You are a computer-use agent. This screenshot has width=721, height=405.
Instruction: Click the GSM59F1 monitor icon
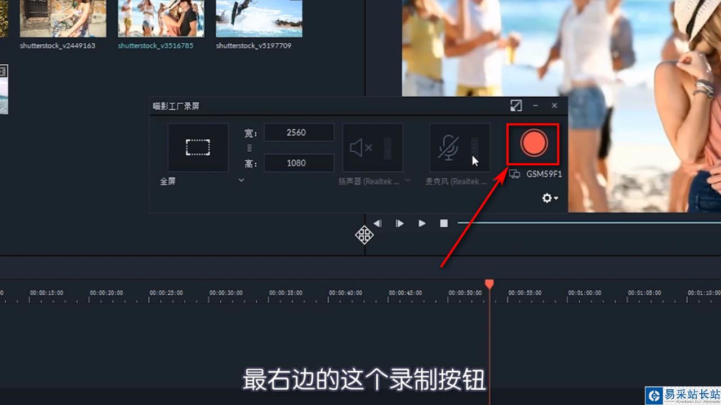(x=514, y=174)
